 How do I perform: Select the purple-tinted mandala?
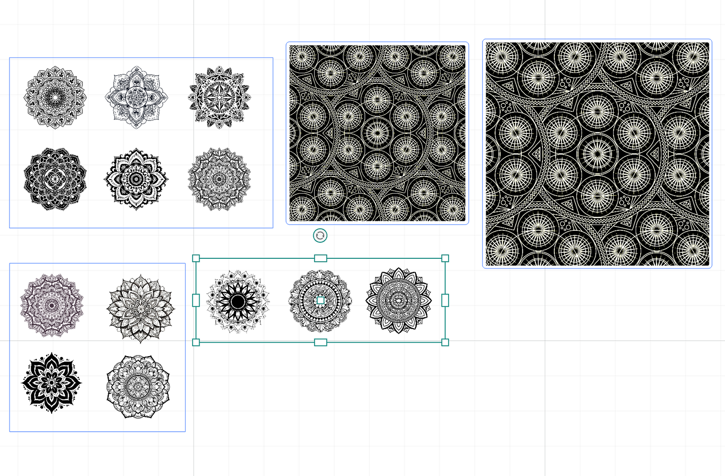point(52,305)
